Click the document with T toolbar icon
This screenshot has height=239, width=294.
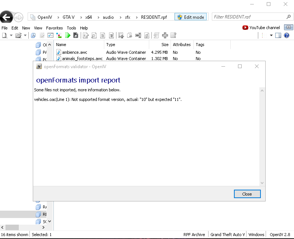111,35
